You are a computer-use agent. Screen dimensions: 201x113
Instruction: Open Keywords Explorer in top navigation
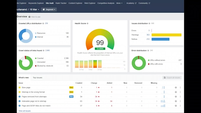click(x=36, y=3)
